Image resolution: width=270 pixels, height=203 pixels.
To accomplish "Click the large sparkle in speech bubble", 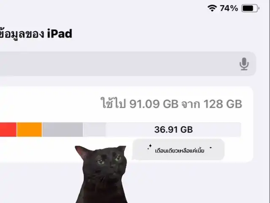I will (x=150, y=146).
